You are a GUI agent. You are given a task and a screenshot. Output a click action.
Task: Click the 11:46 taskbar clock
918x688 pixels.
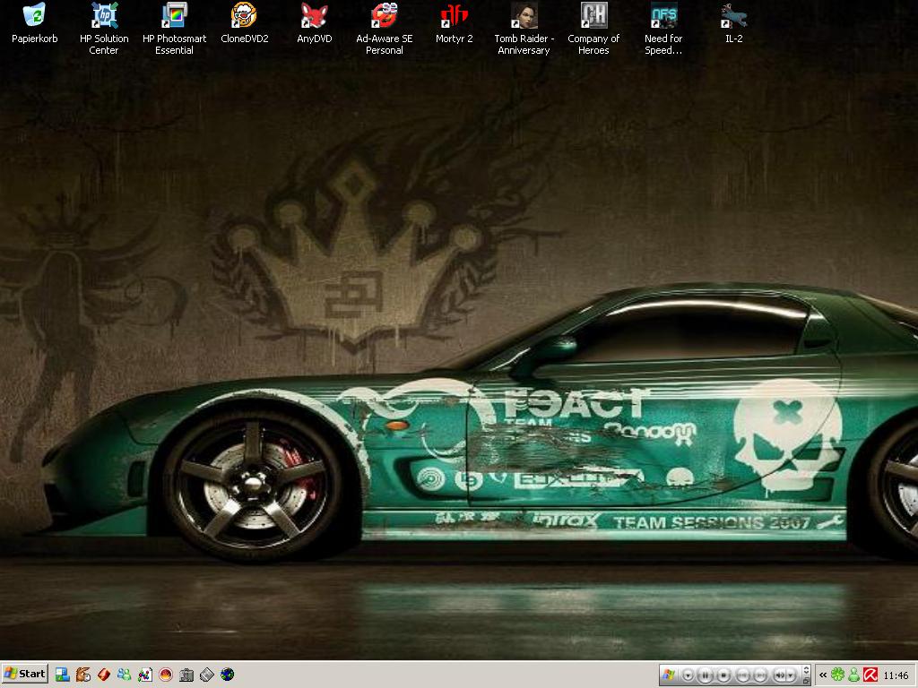896,675
